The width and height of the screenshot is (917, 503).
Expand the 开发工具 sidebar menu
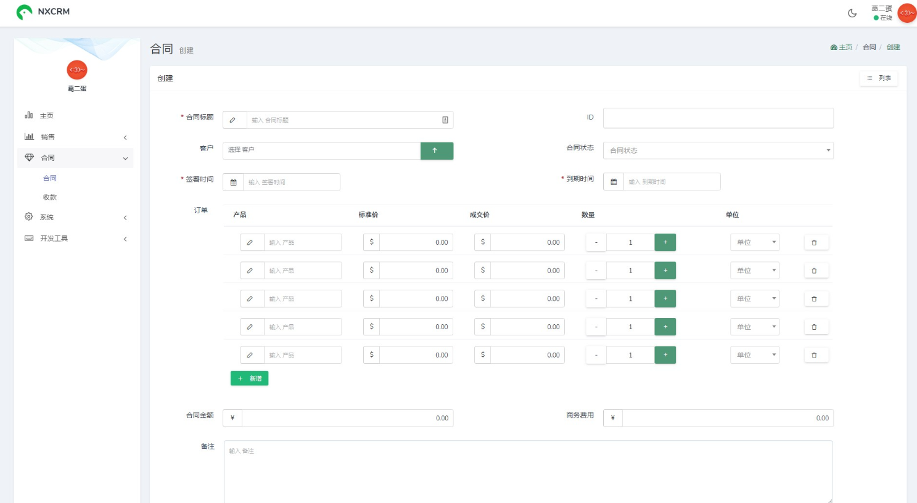pos(76,239)
